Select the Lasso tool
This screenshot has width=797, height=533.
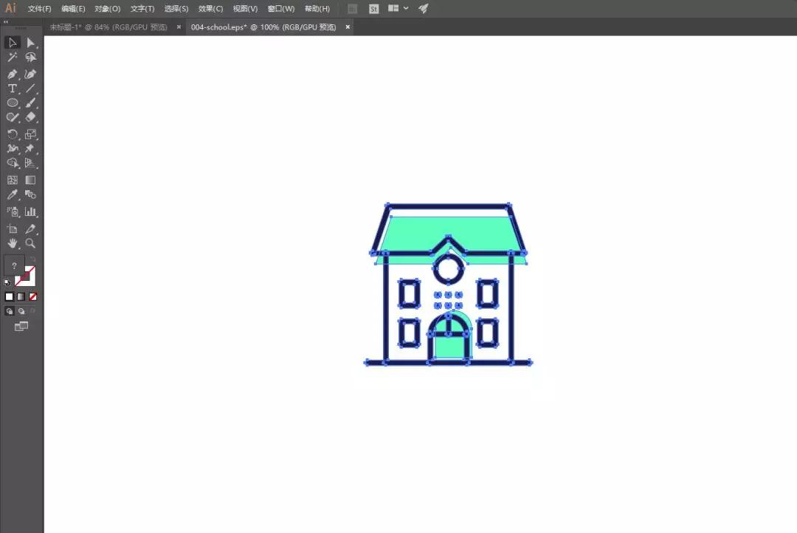pos(30,58)
